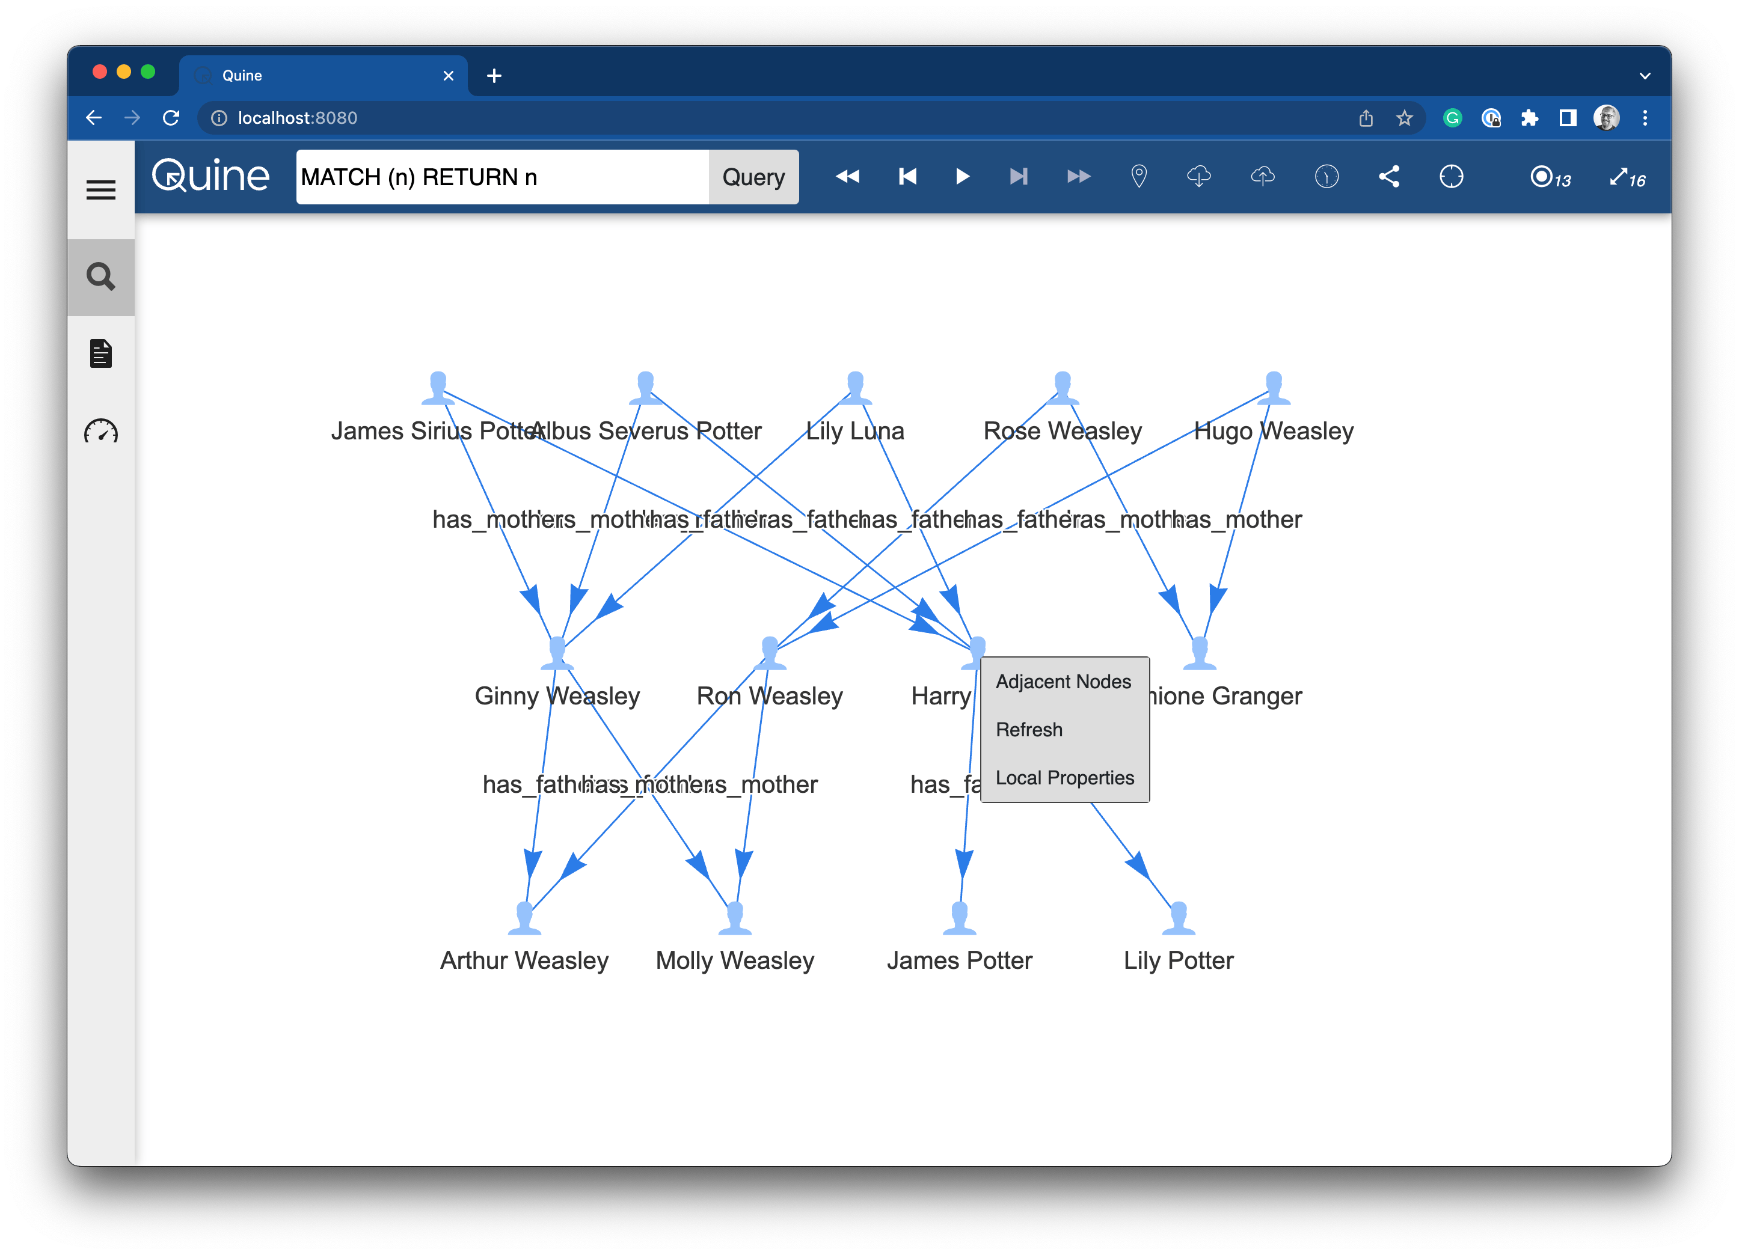This screenshot has height=1255, width=1739.
Task: Select Refresh in the context menu
Action: (x=1029, y=730)
